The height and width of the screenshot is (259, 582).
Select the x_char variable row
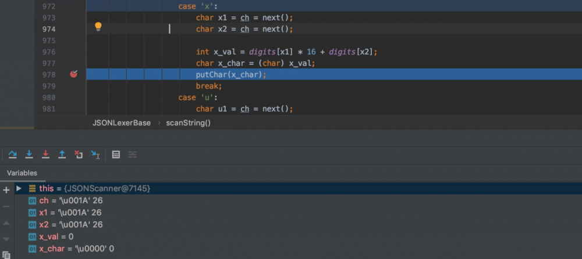click(x=298, y=249)
